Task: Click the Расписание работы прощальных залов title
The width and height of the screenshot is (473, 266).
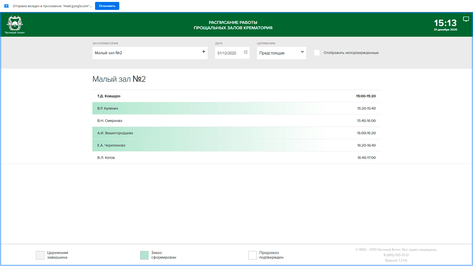Action: click(x=233, y=25)
